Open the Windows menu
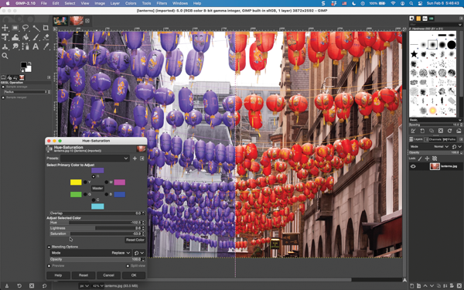The image size is (464, 290). click(x=180, y=3)
